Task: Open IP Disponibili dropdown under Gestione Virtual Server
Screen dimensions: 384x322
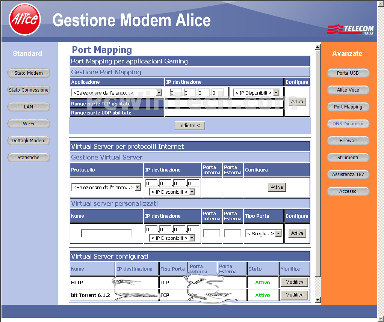Action: [x=172, y=192]
